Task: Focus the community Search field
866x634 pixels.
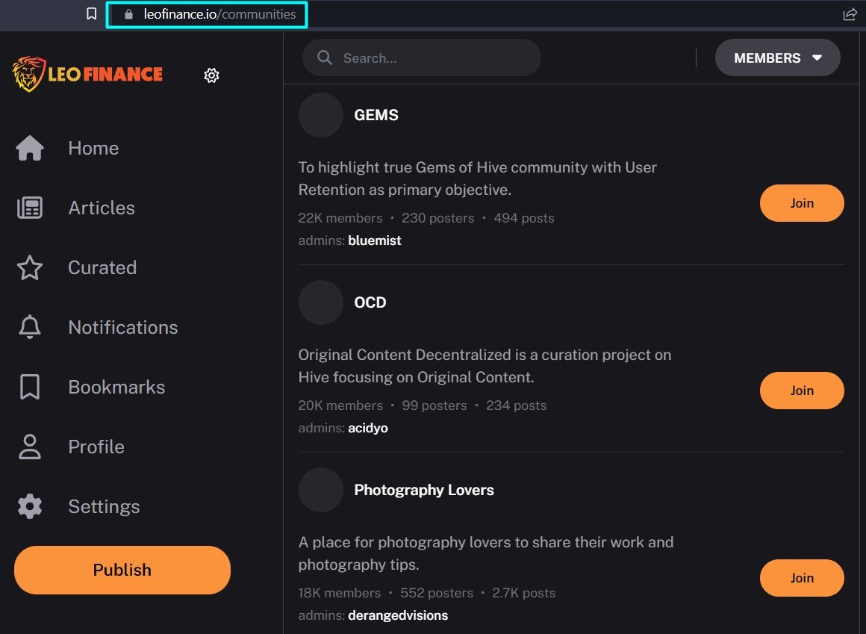Action: 421,58
